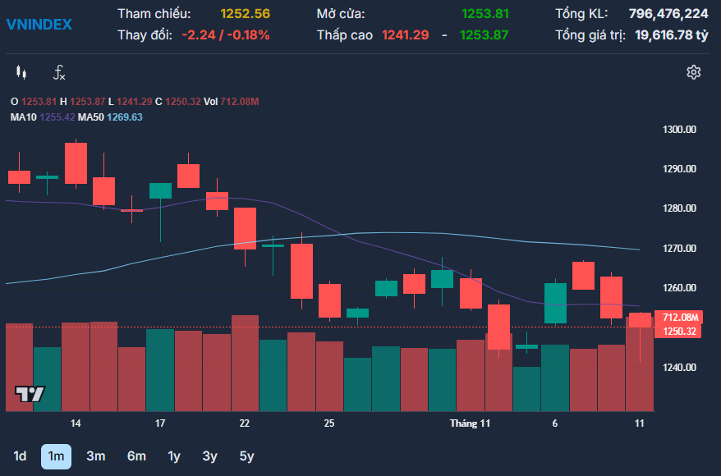
Task: Choose the 6m timeframe
Action: (136, 456)
